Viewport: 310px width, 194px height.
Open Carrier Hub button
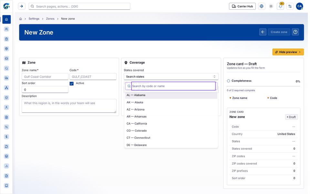pos(243,6)
